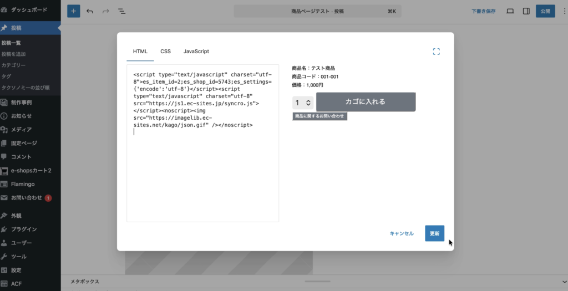The height and width of the screenshot is (291, 568).
Task: Open カテゴリー submenu item
Action: click(x=13, y=65)
